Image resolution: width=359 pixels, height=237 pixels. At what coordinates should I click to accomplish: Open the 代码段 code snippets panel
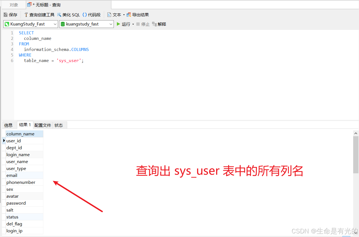(x=92, y=14)
